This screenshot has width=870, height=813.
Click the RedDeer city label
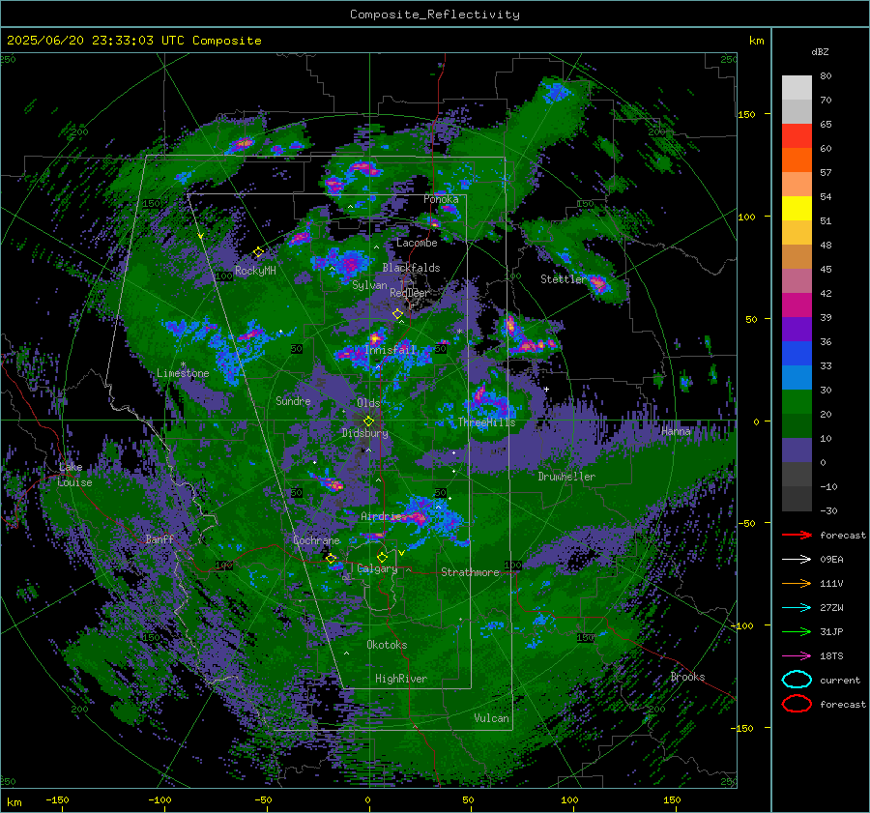tap(410, 293)
